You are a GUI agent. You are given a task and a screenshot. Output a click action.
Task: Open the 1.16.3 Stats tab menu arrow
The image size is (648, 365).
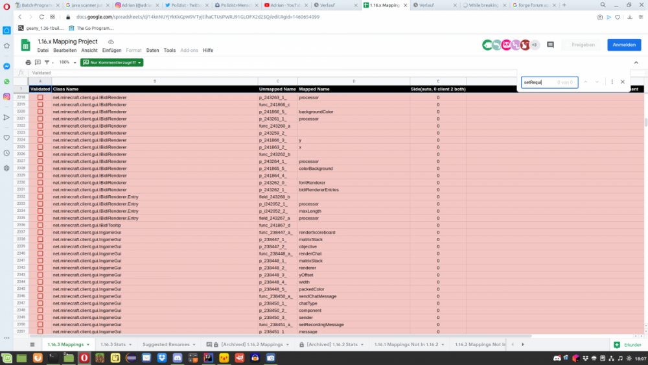[130, 344]
